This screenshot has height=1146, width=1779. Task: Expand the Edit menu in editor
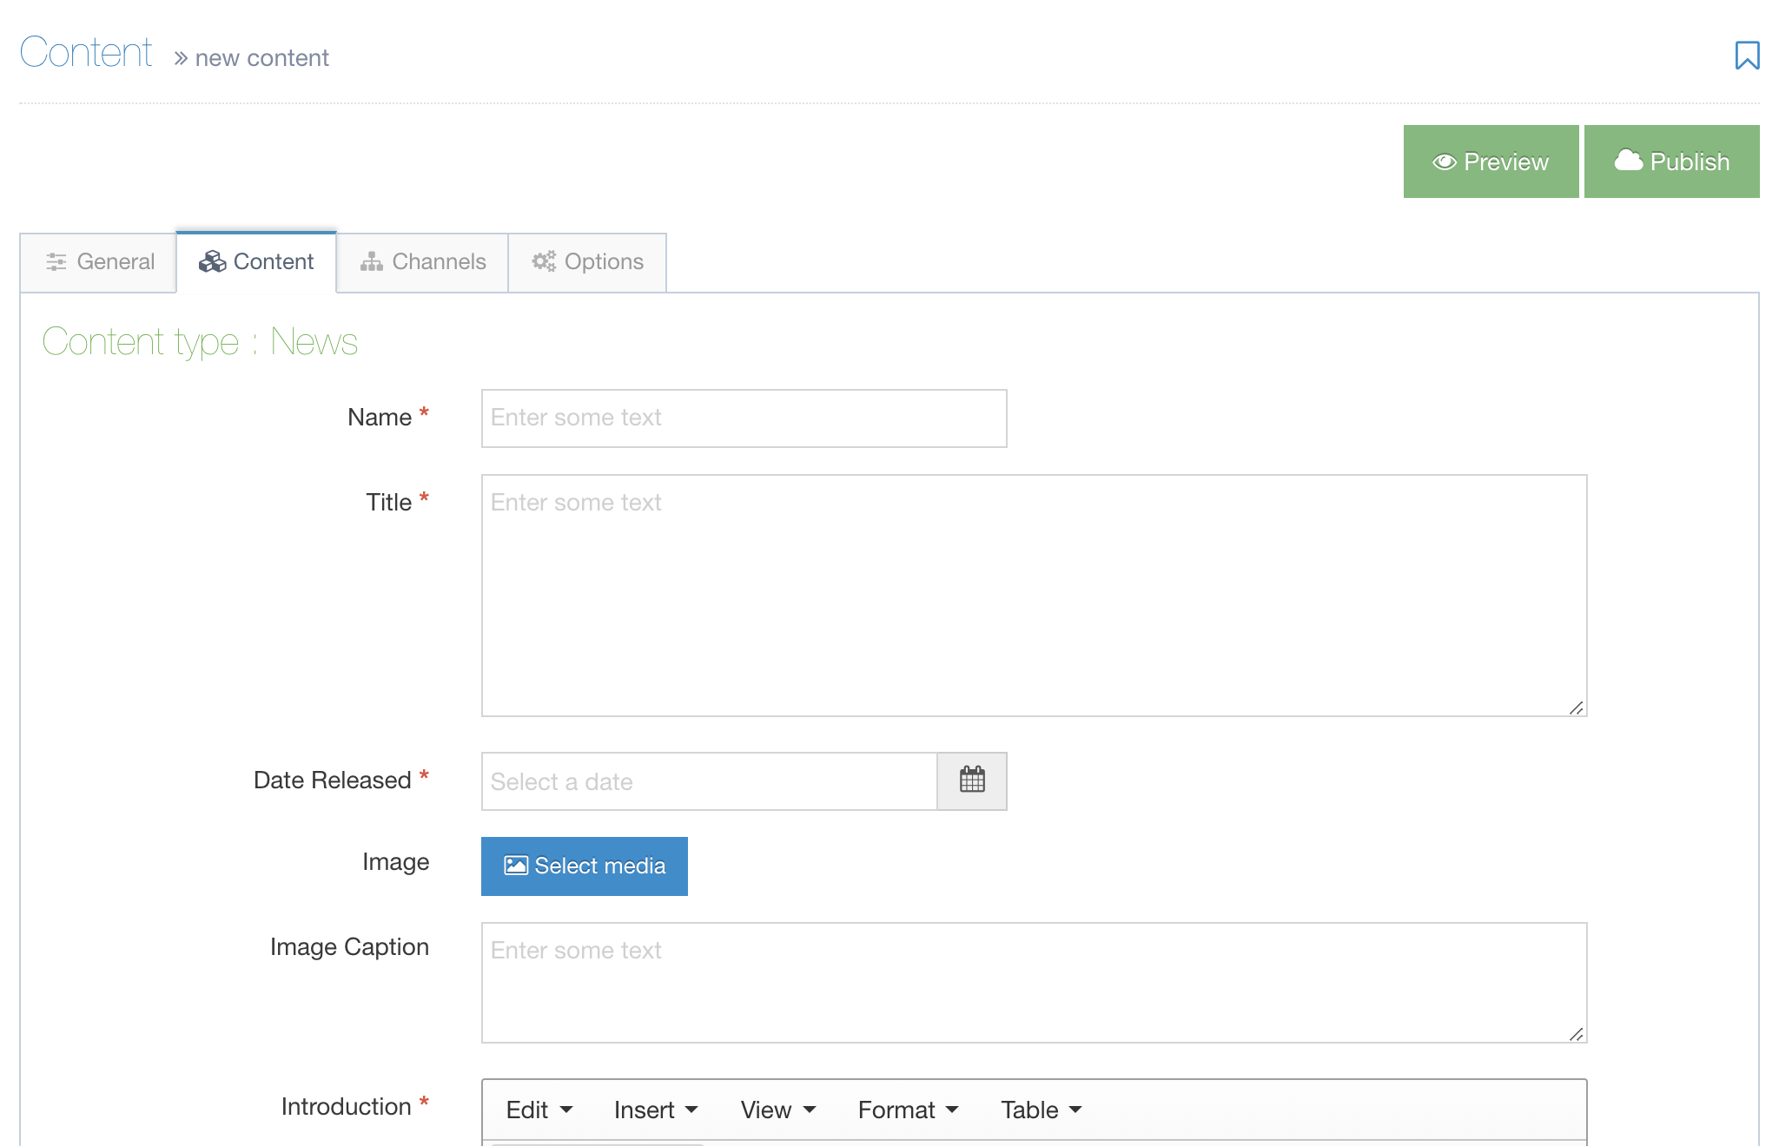click(539, 1110)
